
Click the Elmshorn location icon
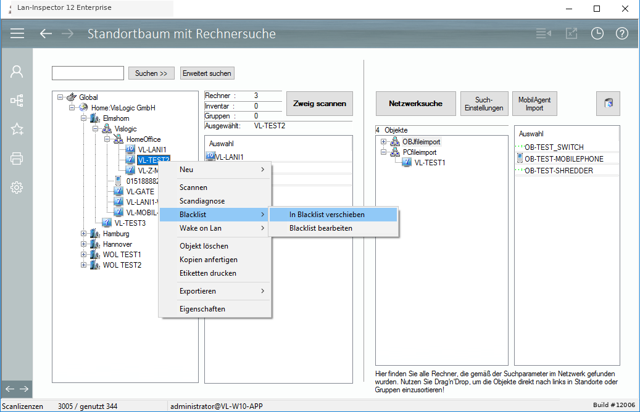pyautogui.click(x=94, y=118)
